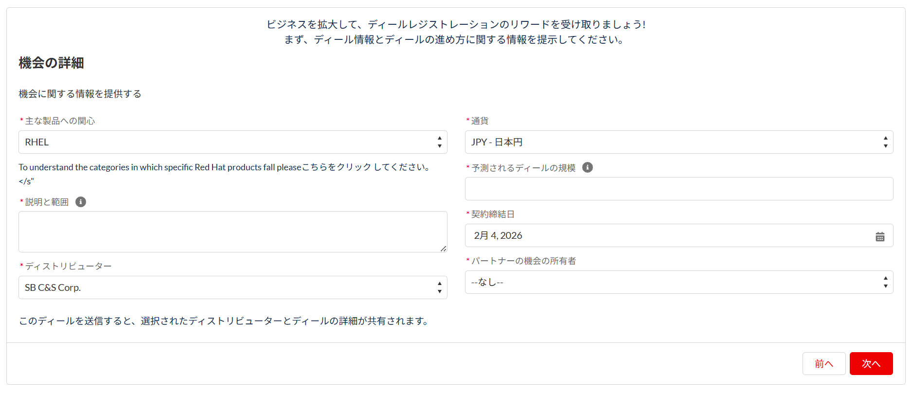912x393 pixels.
Task: Click the resize handle of description textarea
Action: (x=443, y=249)
